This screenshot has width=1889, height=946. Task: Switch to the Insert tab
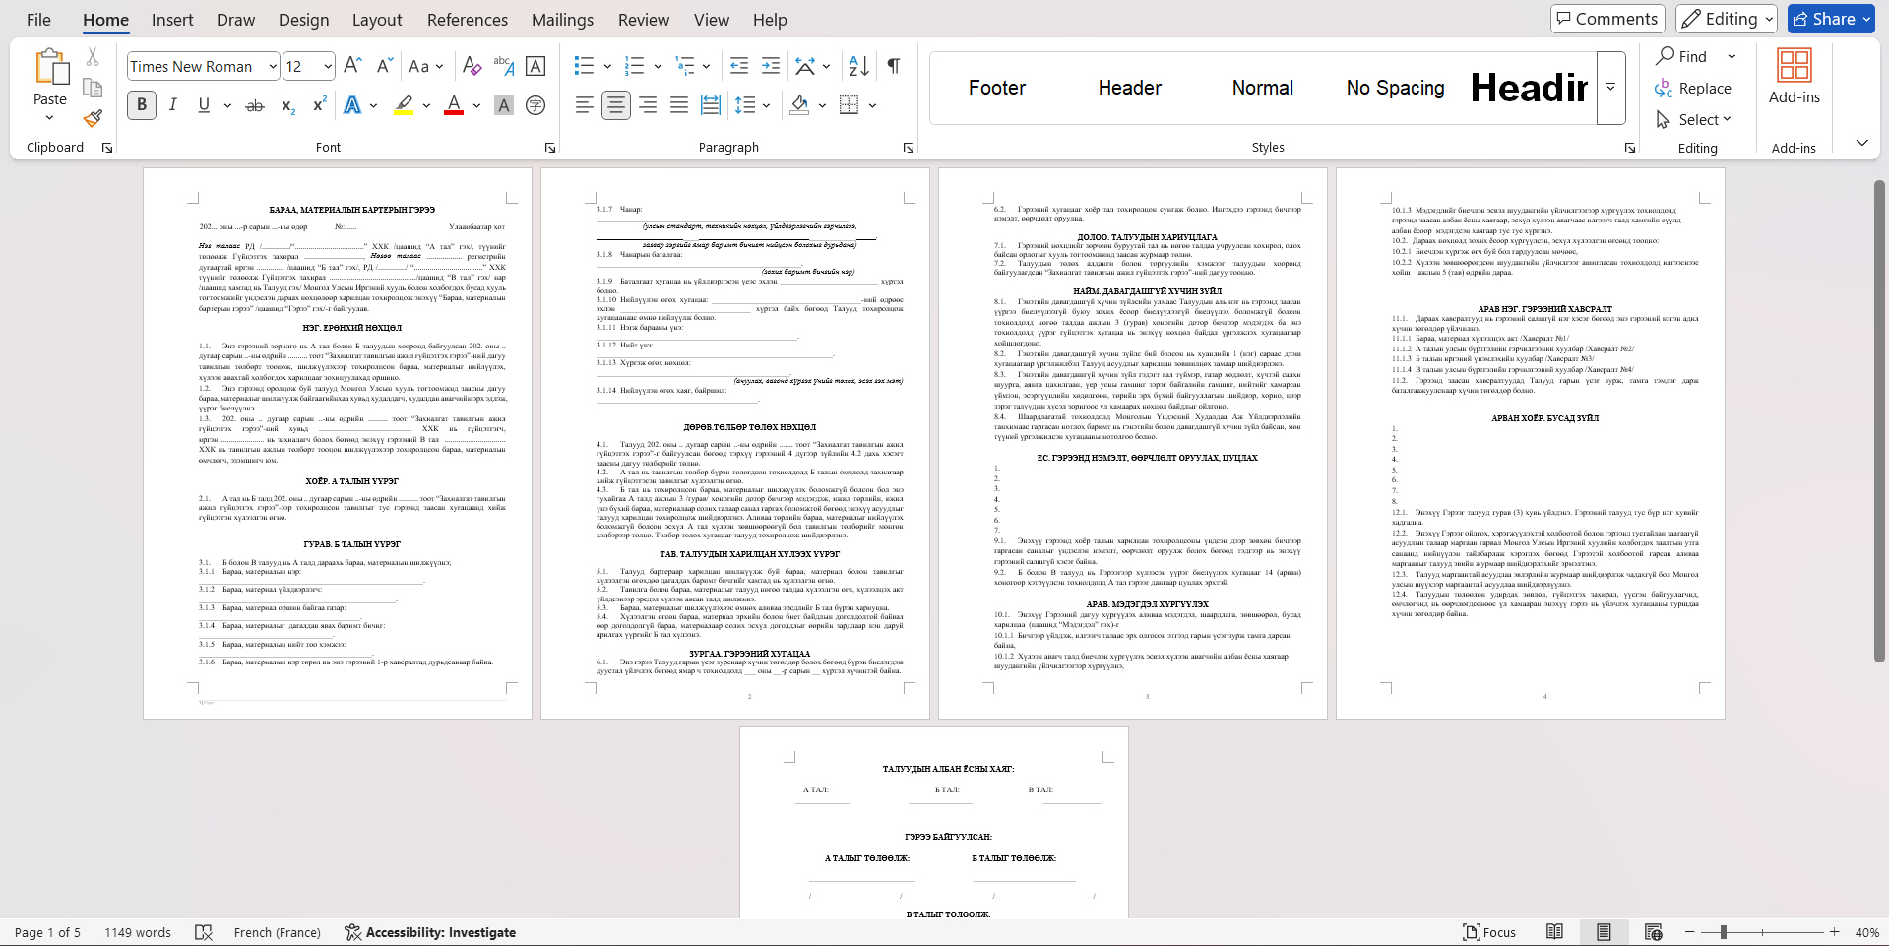[172, 20]
